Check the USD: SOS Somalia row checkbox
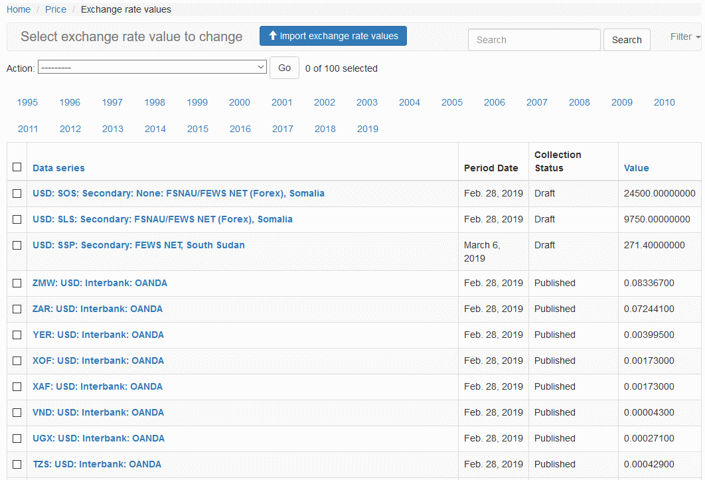This screenshot has width=705, height=480. (17, 193)
